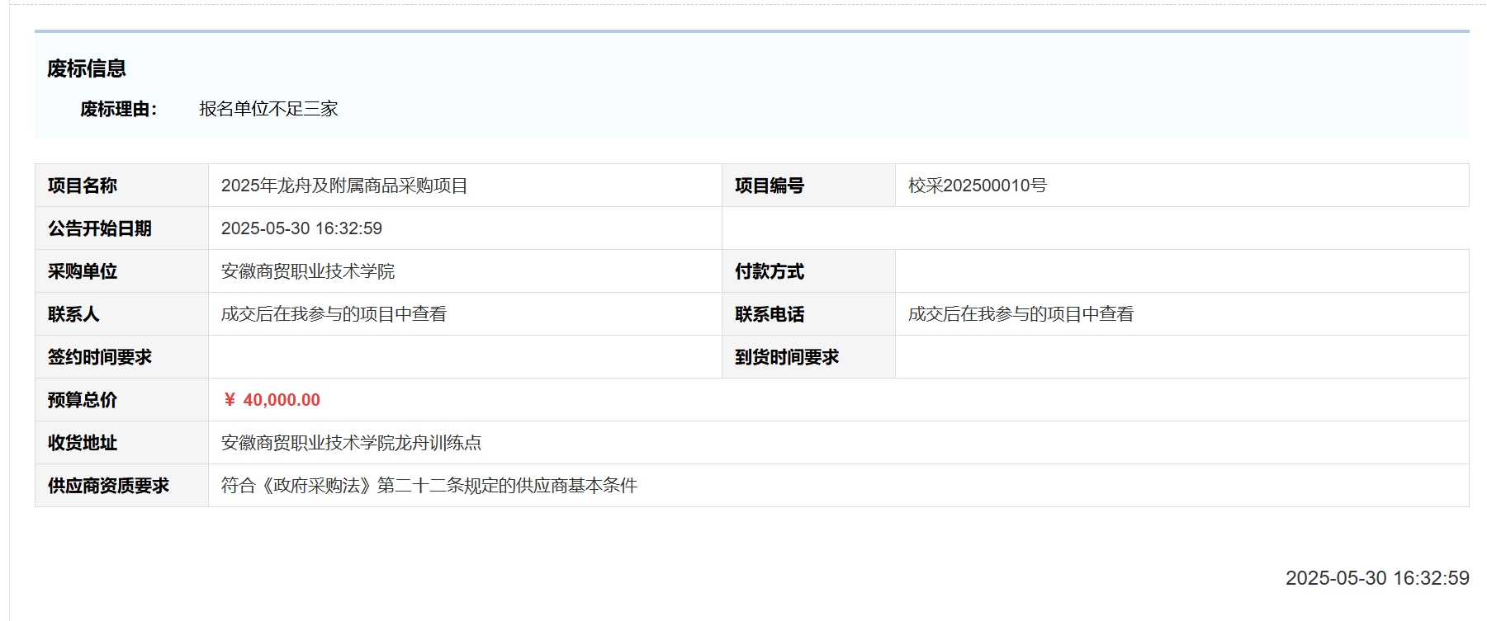Select the 报名单位不足三家 reason text

(x=268, y=109)
